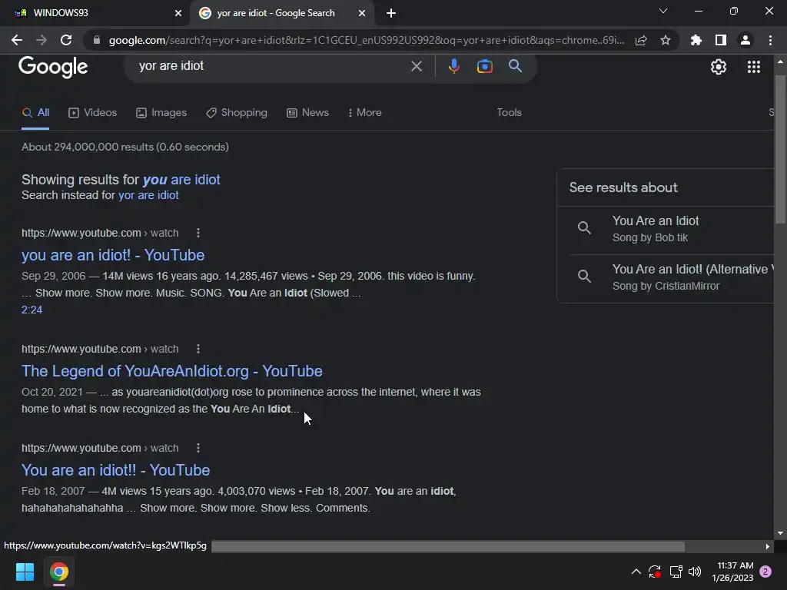Close the WINDOWS93 tab

click(x=178, y=13)
